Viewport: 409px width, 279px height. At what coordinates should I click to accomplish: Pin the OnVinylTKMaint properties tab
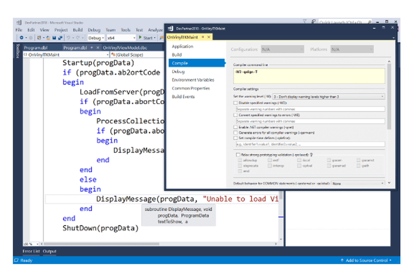click(203, 37)
